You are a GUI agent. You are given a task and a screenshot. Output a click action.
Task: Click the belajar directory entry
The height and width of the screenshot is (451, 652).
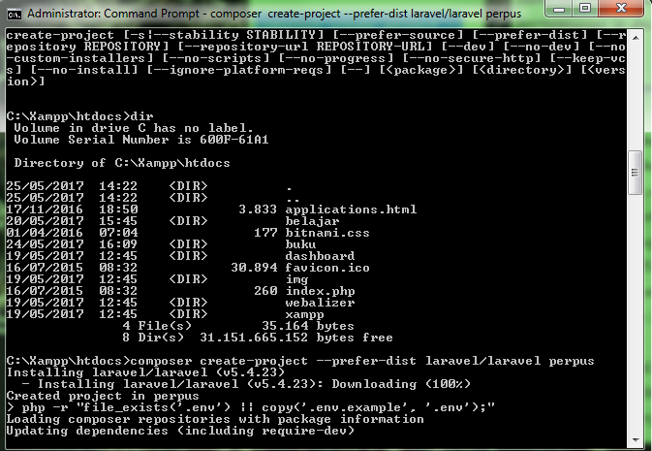point(312,221)
